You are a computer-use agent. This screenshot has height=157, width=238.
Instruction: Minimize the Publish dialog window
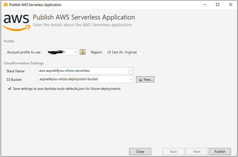coord(205,5)
